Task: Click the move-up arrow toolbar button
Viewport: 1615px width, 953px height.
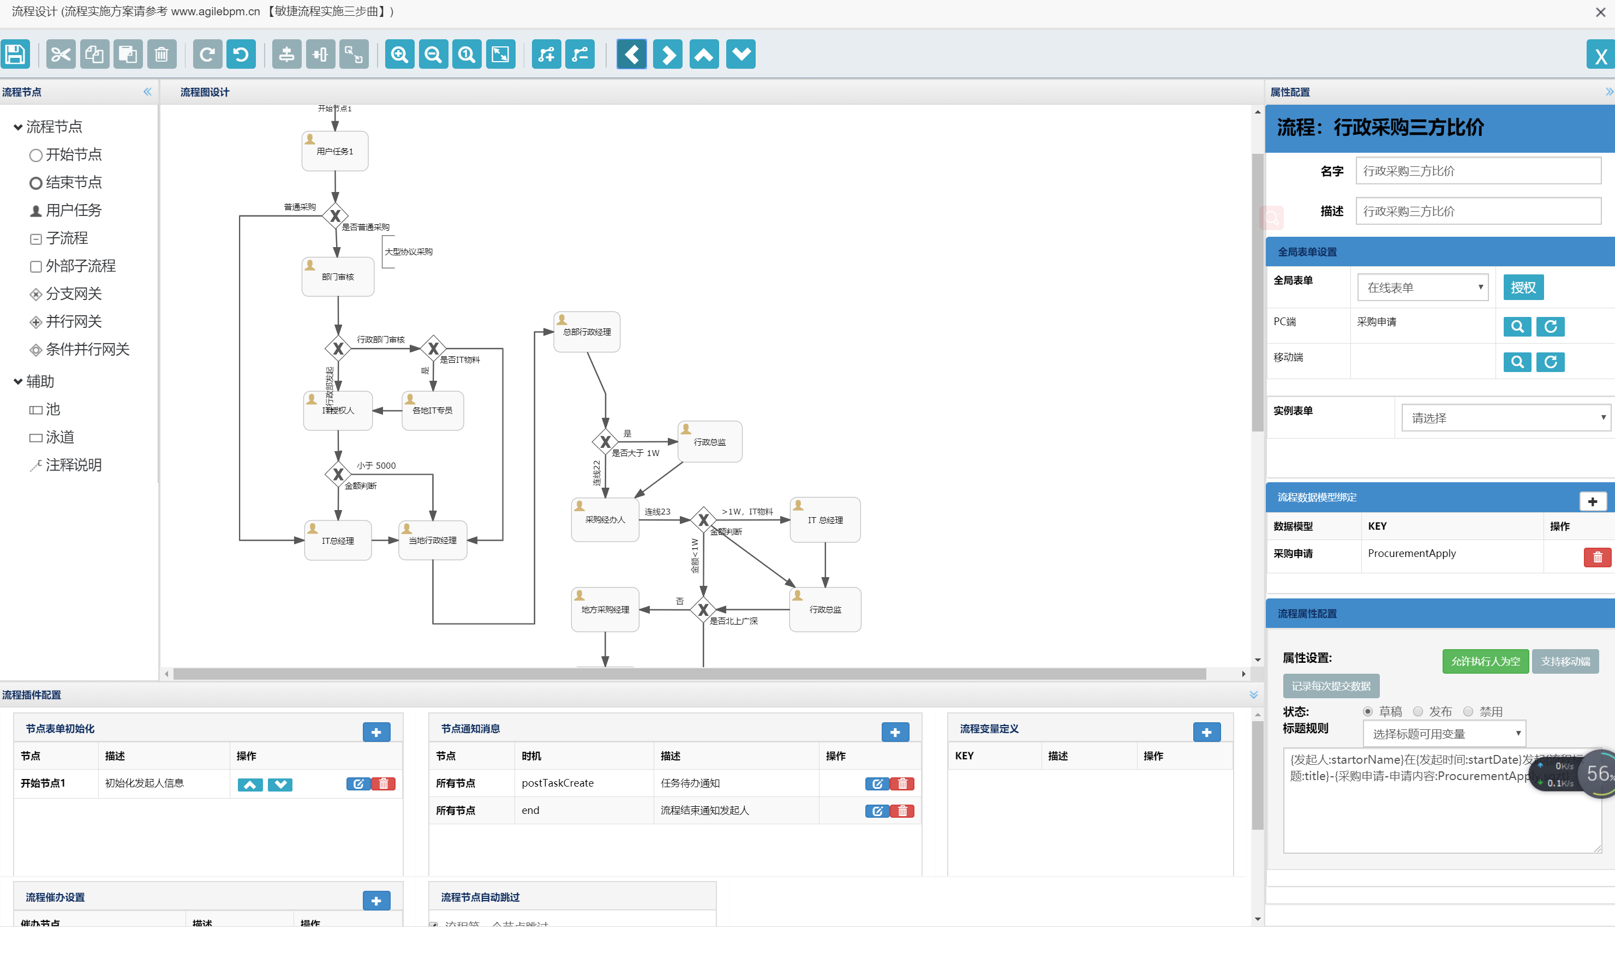Action: pyautogui.click(x=704, y=55)
